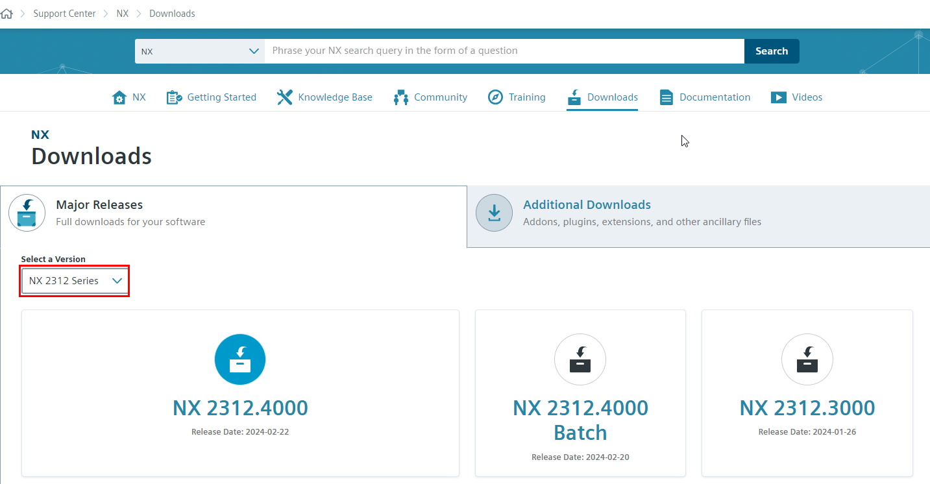Image resolution: width=930 pixels, height=484 pixels.
Task: Click the Additional Downloads arrow icon
Action: coord(495,213)
